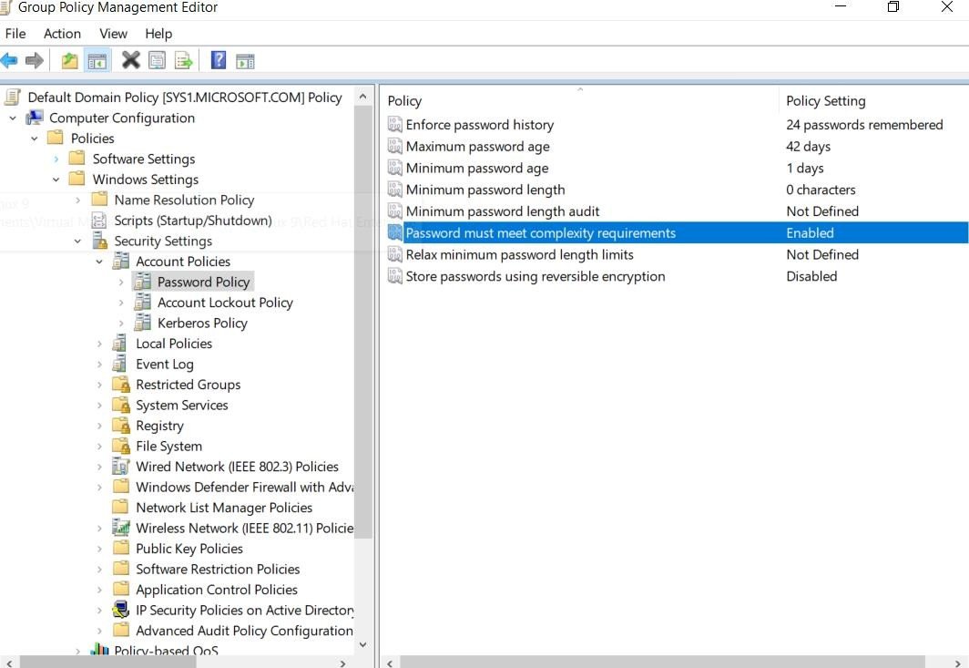Expand the Kerberos Policy node
Image resolution: width=969 pixels, height=668 pixels.
tap(121, 323)
